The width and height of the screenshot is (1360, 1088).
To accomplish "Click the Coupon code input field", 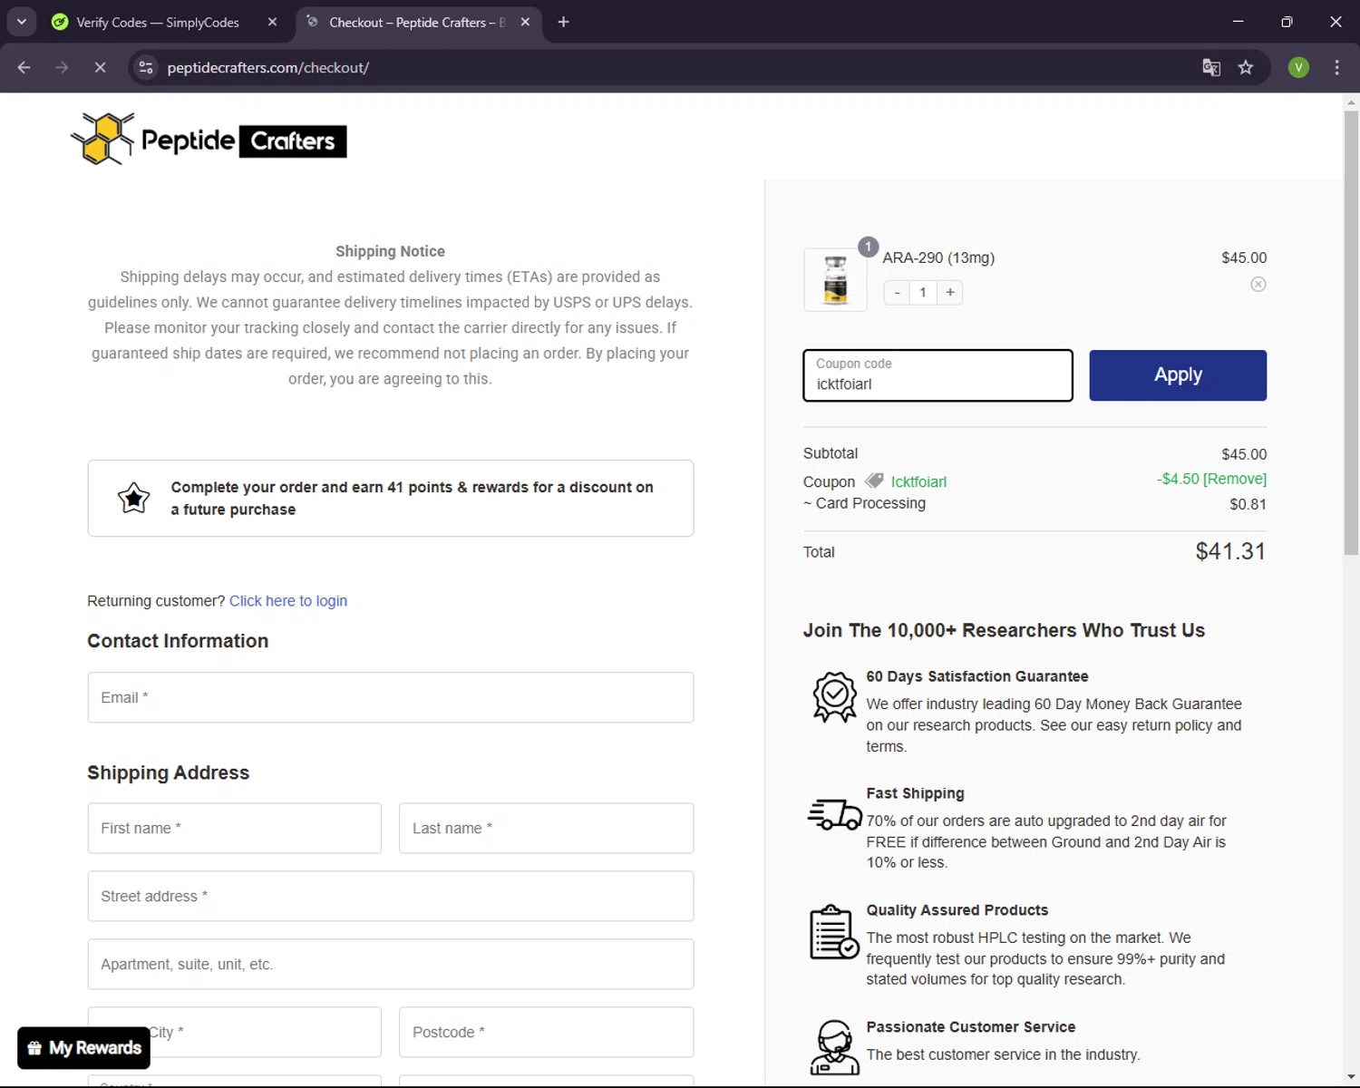I will (937, 375).
